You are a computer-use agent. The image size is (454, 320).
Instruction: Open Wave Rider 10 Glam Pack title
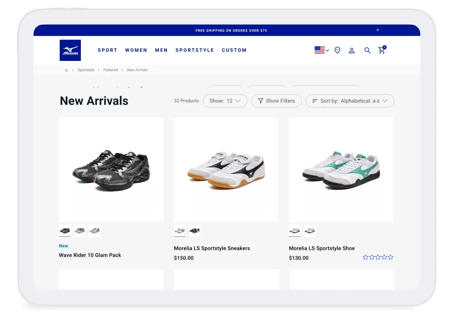[x=90, y=255]
